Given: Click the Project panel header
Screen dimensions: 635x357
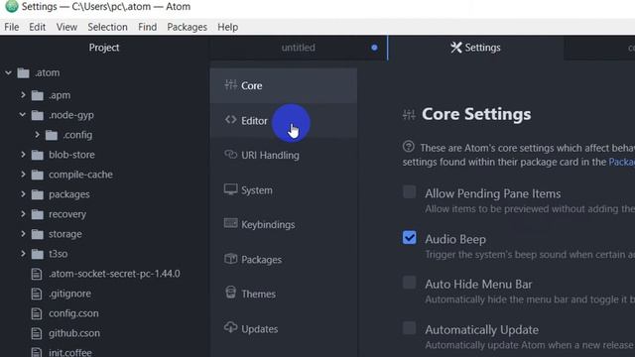Looking at the screenshot, I should click(x=104, y=48).
